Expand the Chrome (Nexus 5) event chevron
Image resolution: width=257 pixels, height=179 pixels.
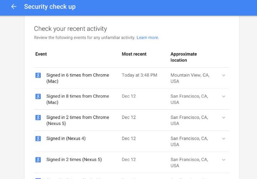[224, 117]
